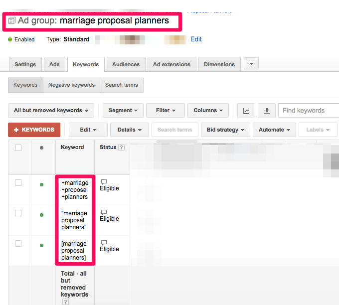Click the green status dot of first keyword

pyautogui.click(x=41, y=184)
